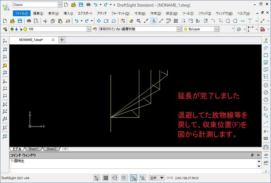Click the Properties painter icon beside Paste
The width and height of the screenshot is (271, 183).
(x=67, y=21)
